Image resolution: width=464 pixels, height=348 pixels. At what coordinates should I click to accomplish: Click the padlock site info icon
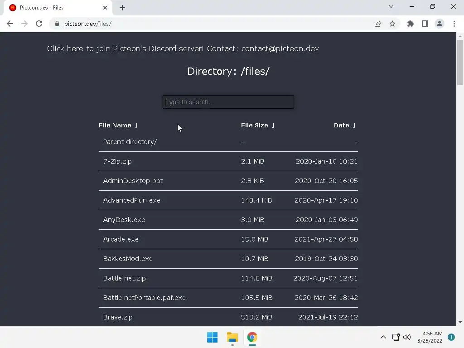coord(57,24)
